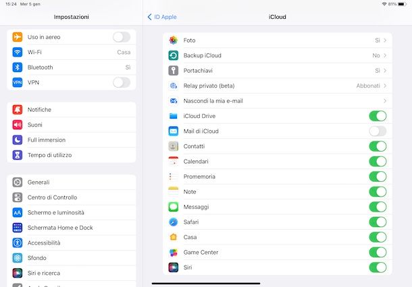Enable the Mail di iCloud switch

click(378, 131)
